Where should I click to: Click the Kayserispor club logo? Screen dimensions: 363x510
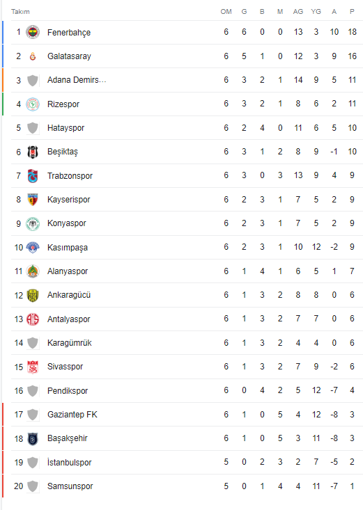[33, 200]
